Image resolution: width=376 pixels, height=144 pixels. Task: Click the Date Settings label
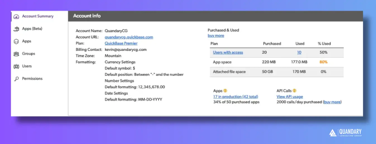coord(116,93)
